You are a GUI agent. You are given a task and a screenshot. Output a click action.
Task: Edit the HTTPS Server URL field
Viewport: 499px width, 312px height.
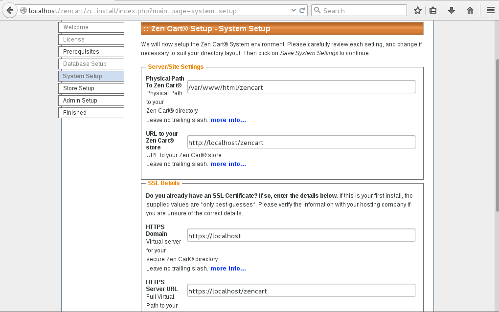click(301, 291)
